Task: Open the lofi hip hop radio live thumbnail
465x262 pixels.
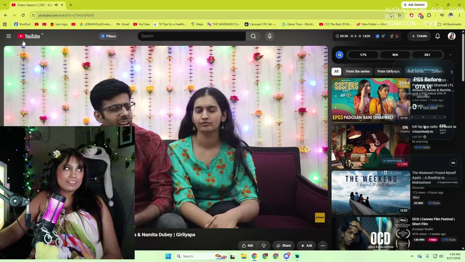Action: click(371, 146)
